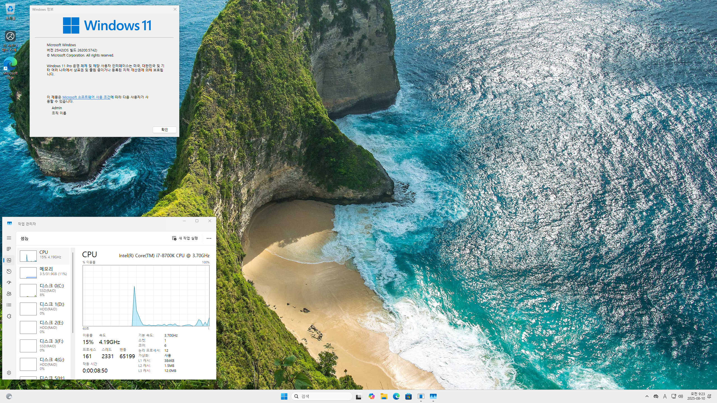Show hidden icons tray chevron
Screen dimensions: 717x403
point(647,396)
